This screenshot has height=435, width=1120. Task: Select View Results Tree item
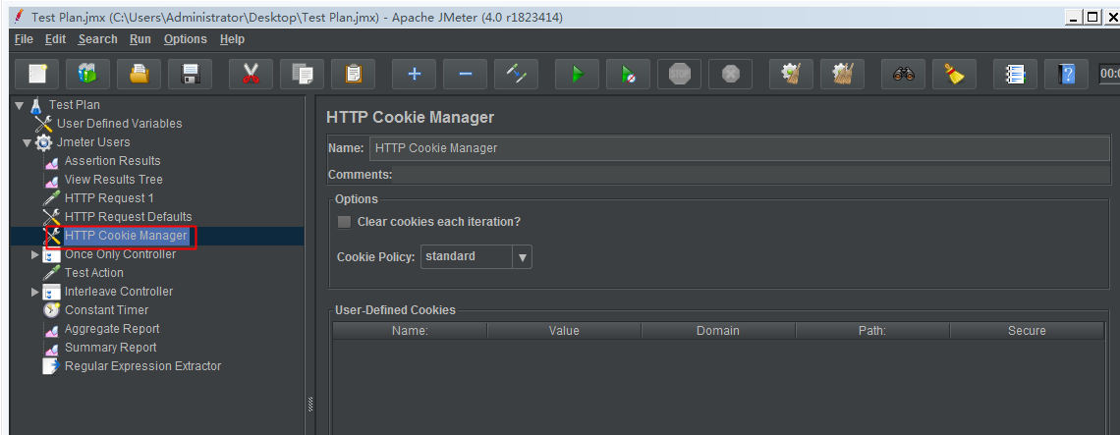(114, 180)
